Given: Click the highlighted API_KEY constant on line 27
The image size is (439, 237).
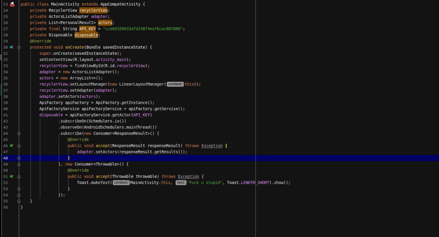Looking at the screenshot, I should 87,29.
